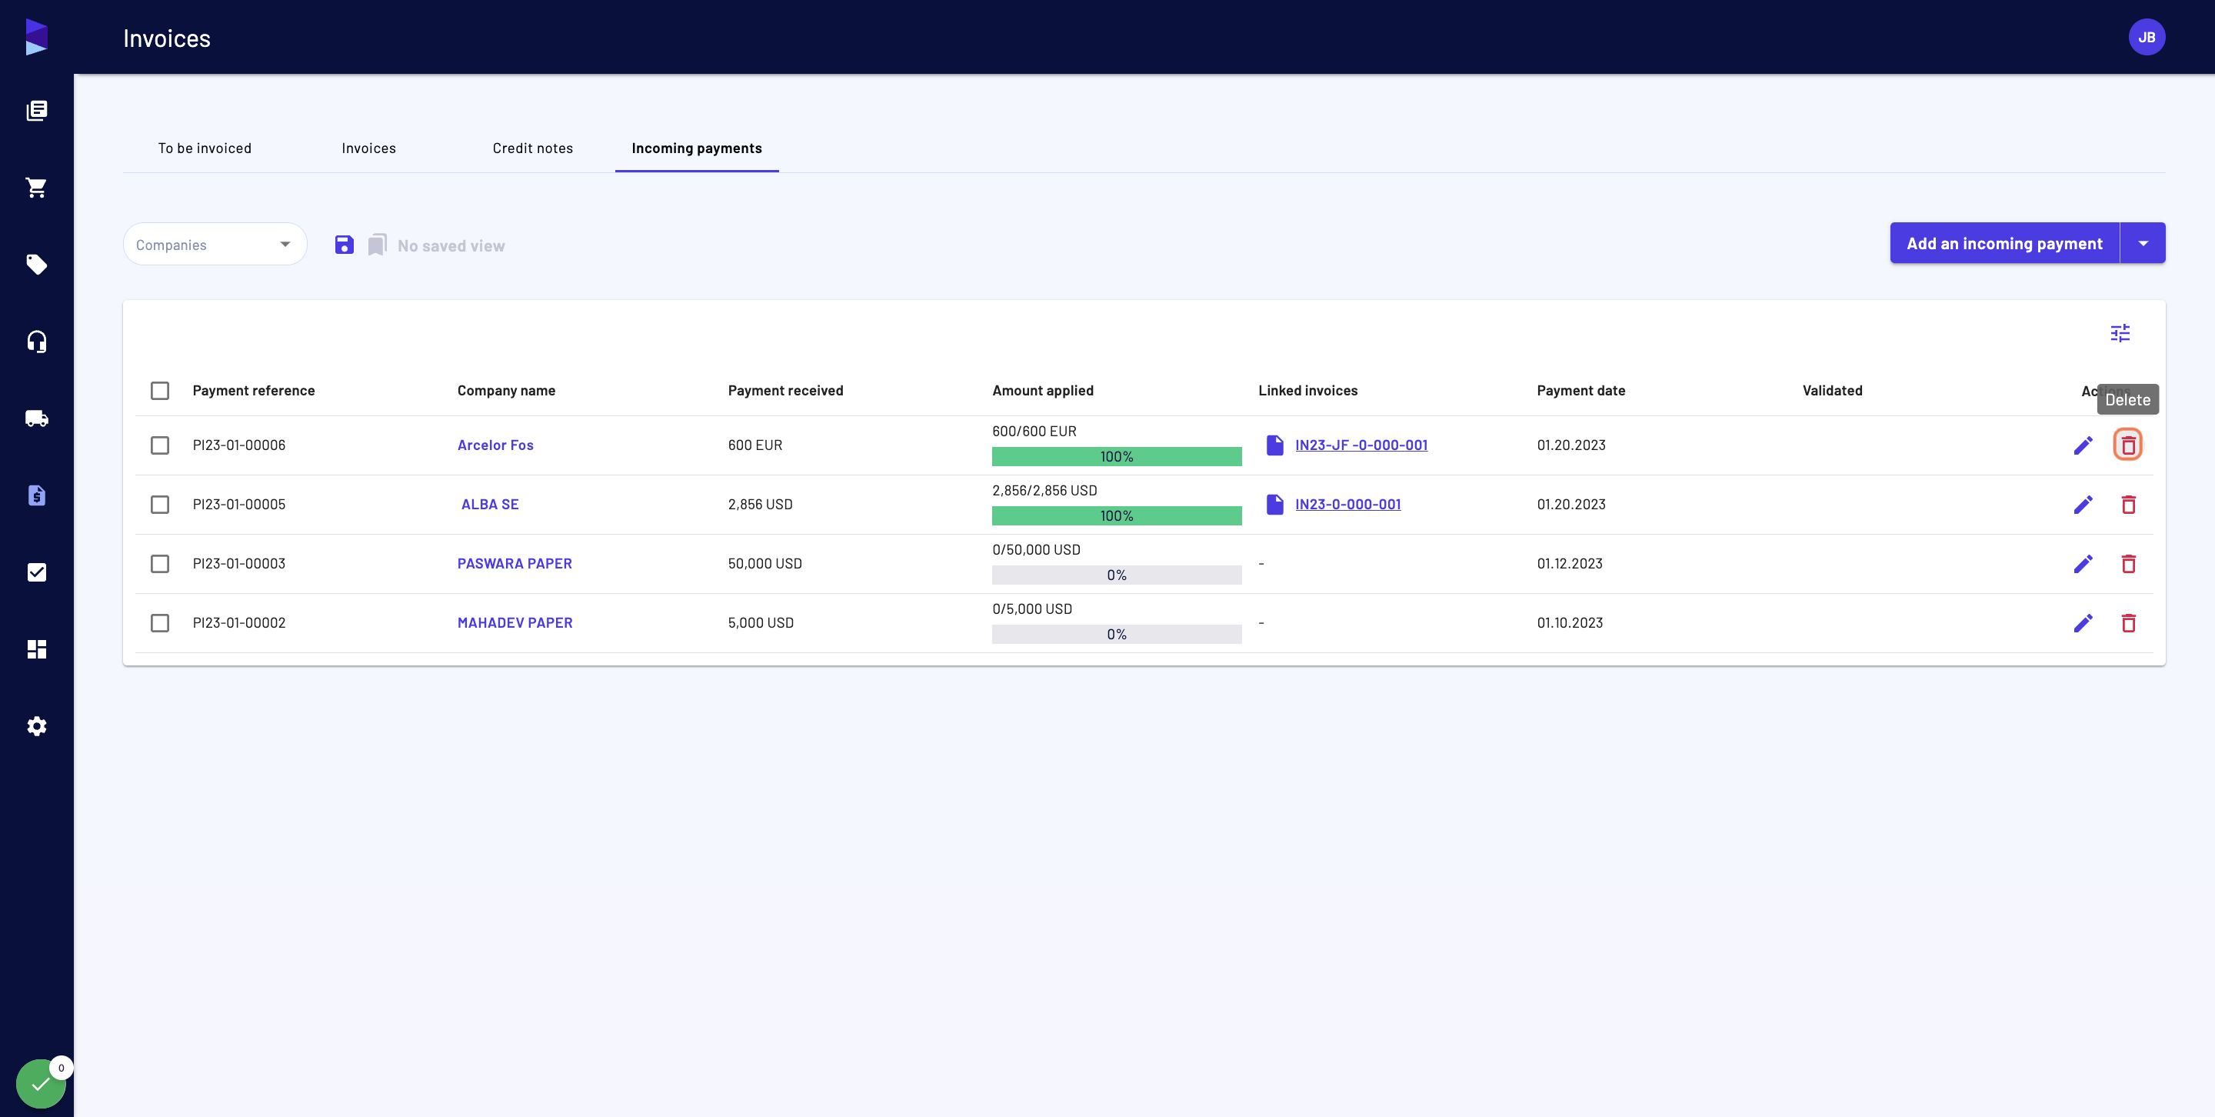Open the headset support sidebar icon
The width and height of the screenshot is (2215, 1117).
point(36,342)
